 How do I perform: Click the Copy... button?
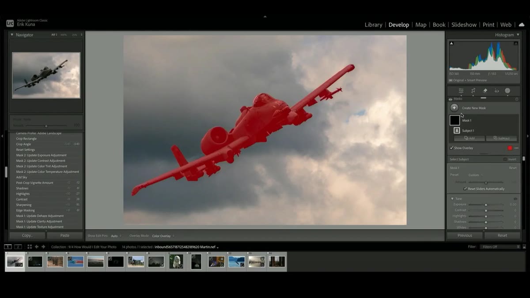point(27,235)
